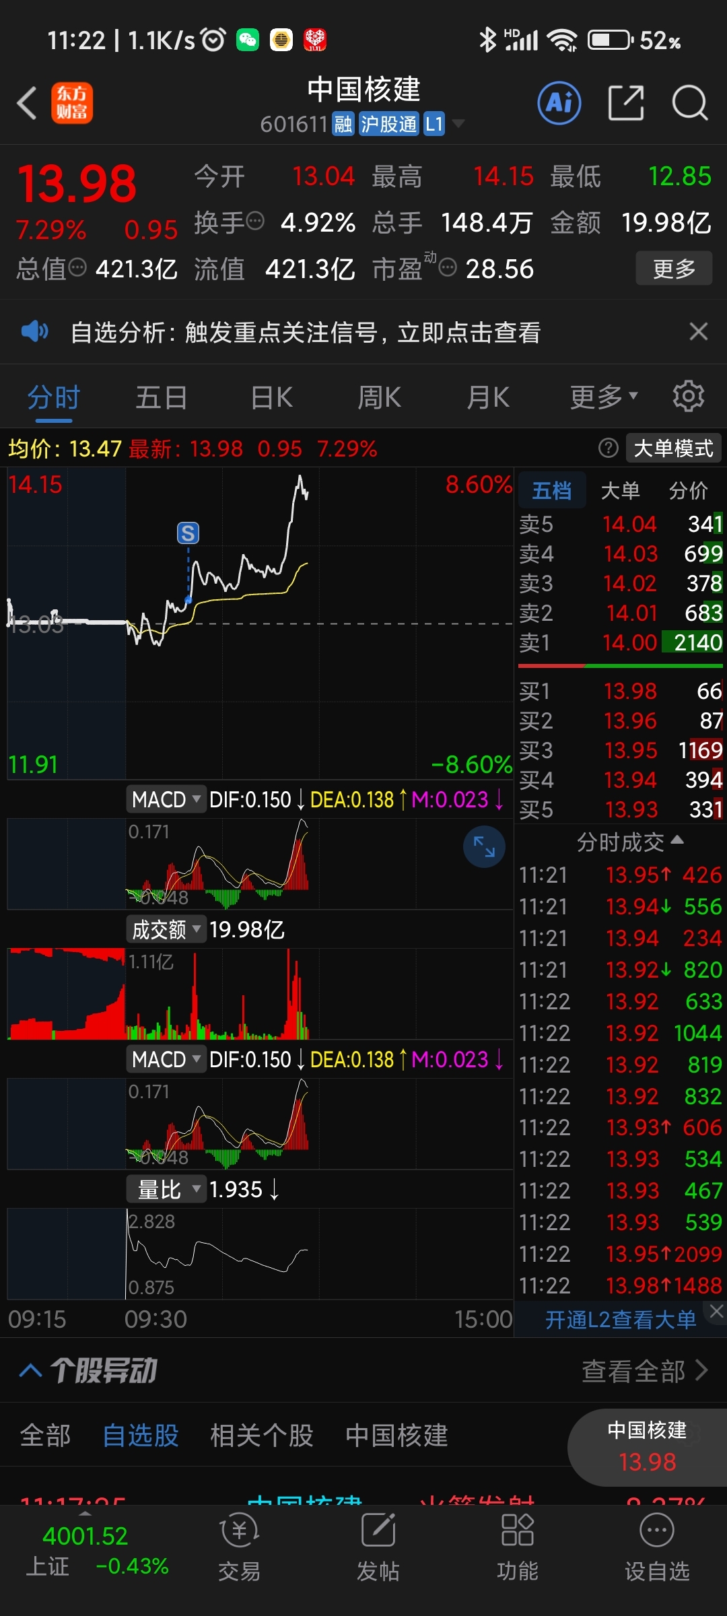Screen dimensions: 727x1616
Task: Select the 分时 tab
Action: click(54, 397)
